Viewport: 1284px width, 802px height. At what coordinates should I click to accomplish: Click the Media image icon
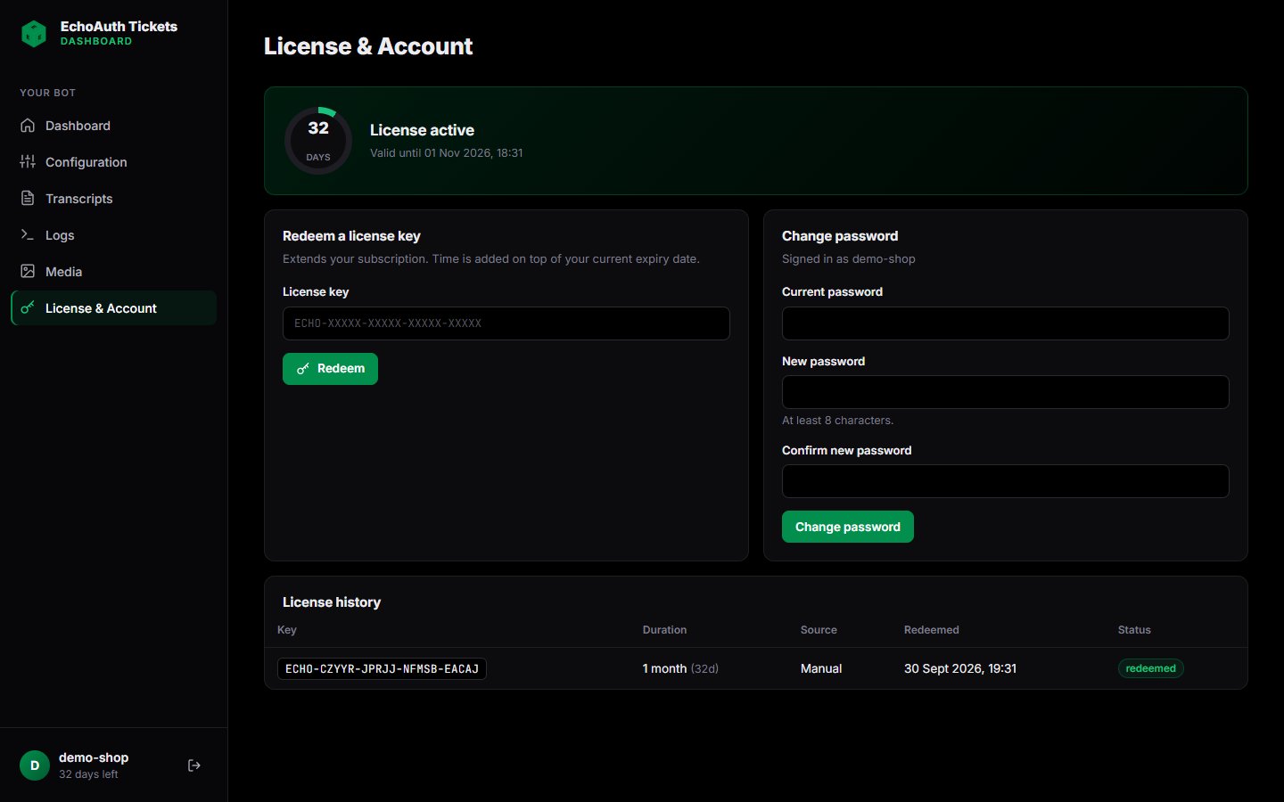point(28,272)
